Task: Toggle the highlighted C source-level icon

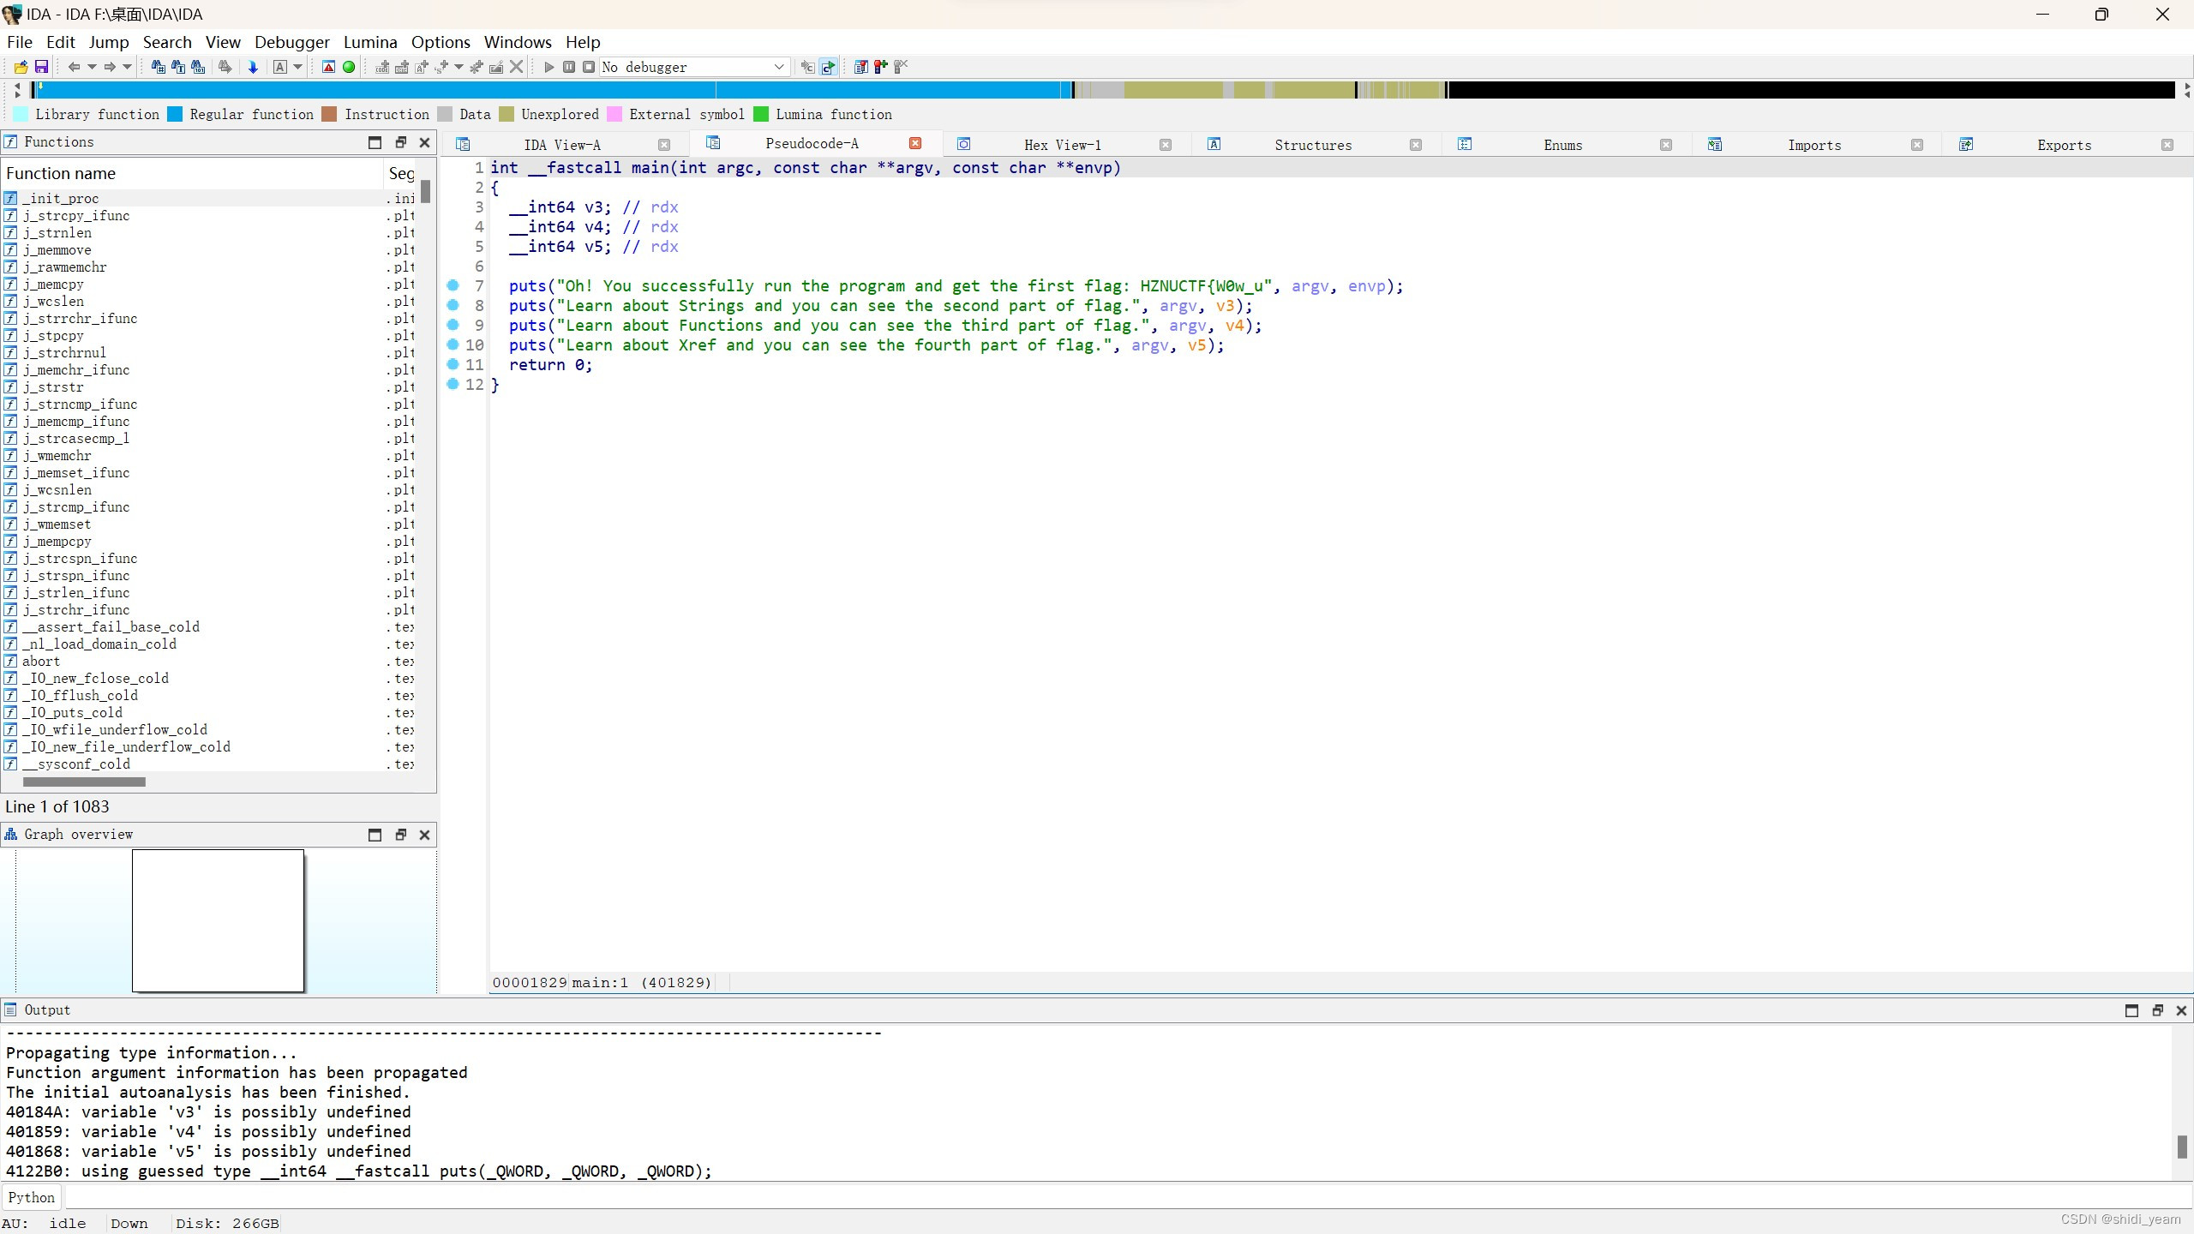Action: tap(827, 66)
